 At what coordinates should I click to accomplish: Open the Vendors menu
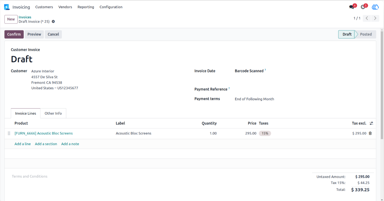pyautogui.click(x=65, y=7)
